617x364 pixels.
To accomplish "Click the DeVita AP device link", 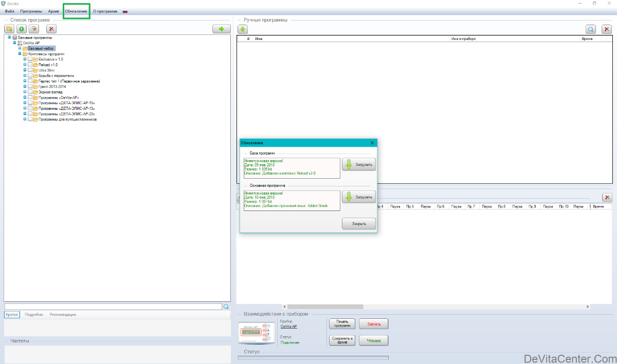I will (x=288, y=327).
